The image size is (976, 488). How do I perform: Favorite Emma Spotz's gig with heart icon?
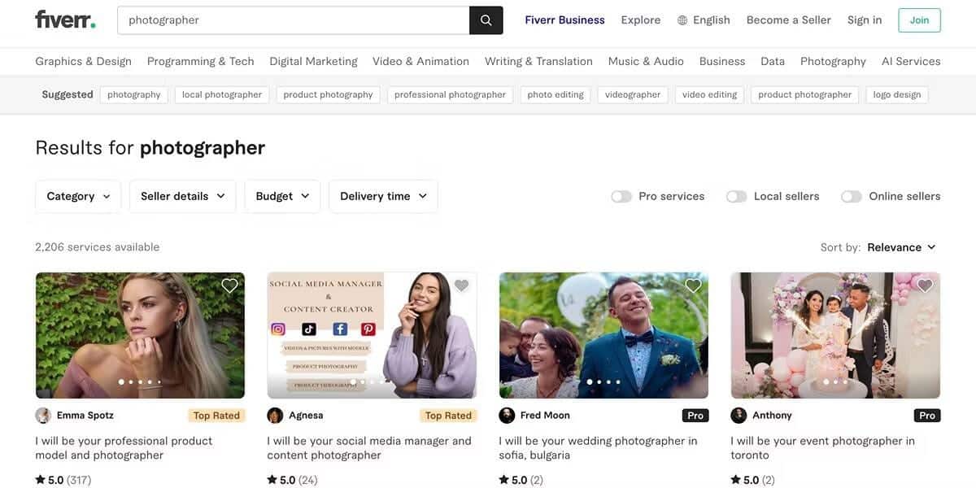230,285
